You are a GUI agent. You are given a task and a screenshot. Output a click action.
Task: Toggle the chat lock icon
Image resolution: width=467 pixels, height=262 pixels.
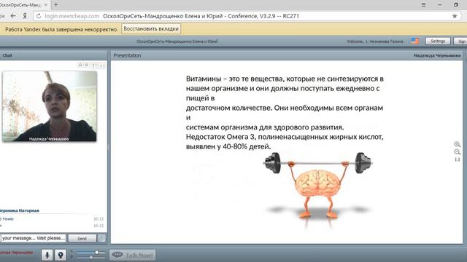tap(80, 65)
